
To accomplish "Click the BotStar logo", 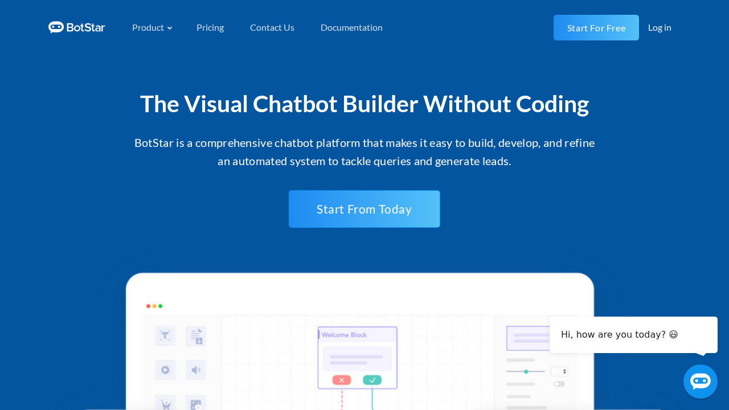I will coord(76,27).
